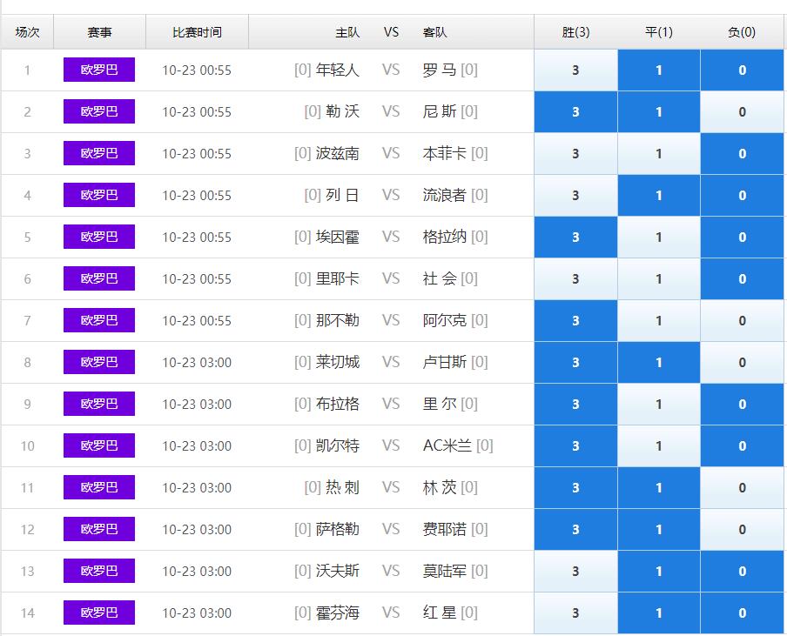Toggle draw (1) for match 8 莱切城 vs 卢甘斯

659,363
